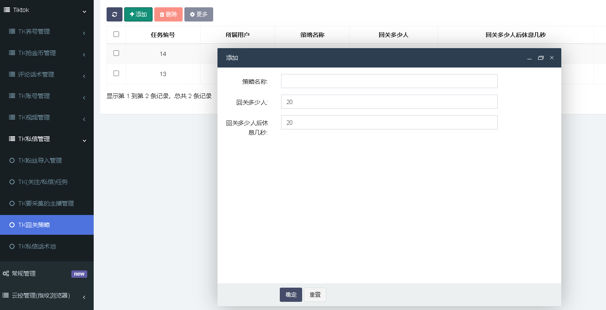Open TK要采集的主播管理 page
The height and width of the screenshot is (310, 606).
click(47, 203)
